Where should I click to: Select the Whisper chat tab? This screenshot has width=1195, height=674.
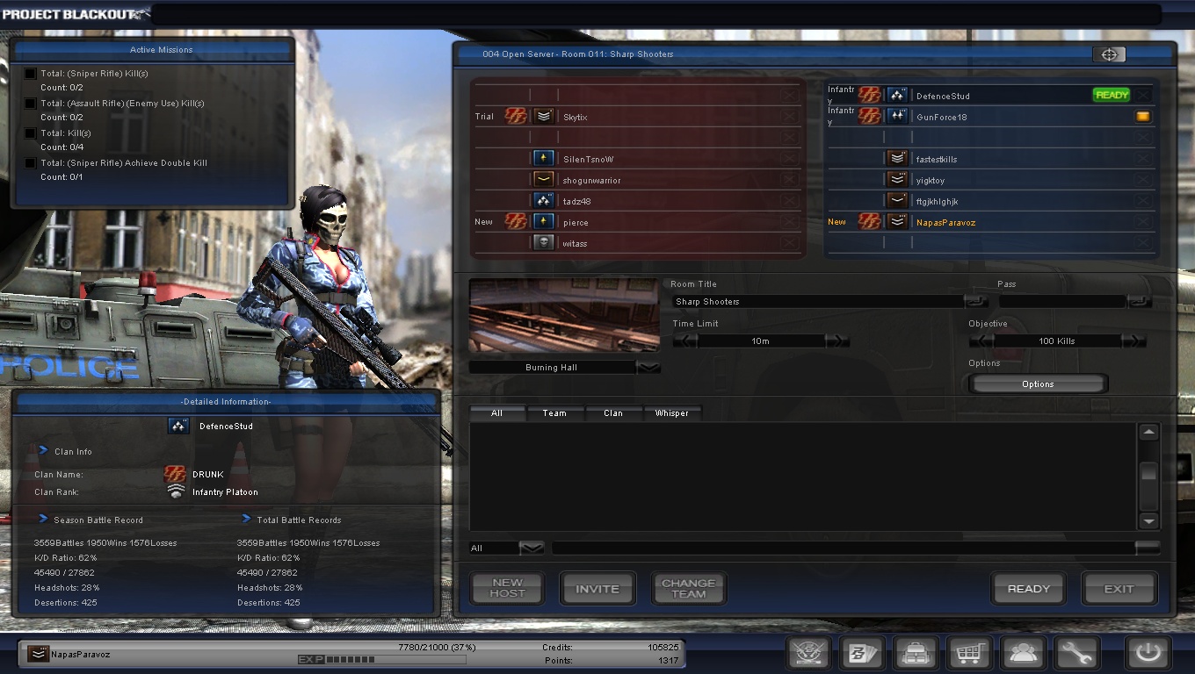point(671,412)
